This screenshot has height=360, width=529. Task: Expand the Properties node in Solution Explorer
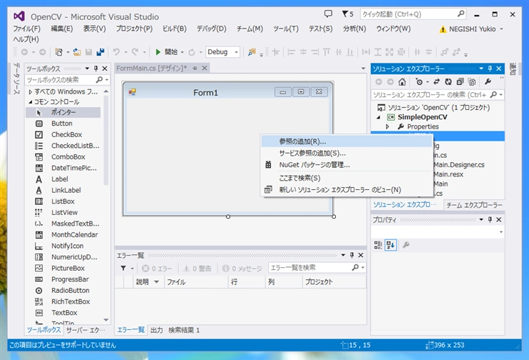coord(387,126)
